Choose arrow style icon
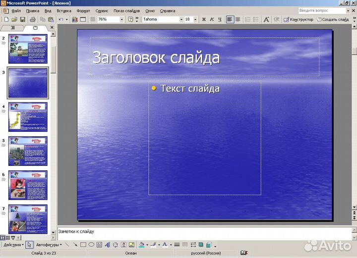This screenshot has height=258, width=357. [x=193, y=245]
